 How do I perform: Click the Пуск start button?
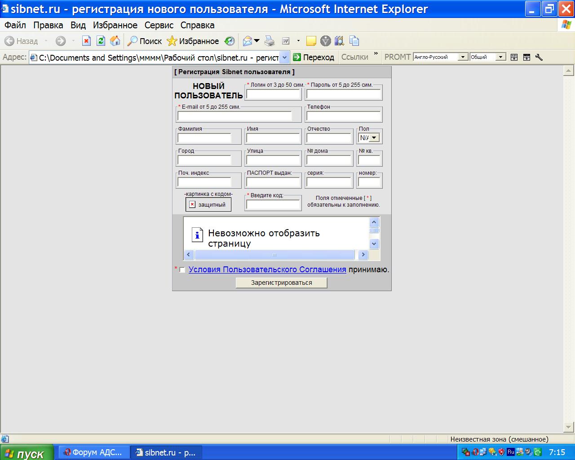27,453
